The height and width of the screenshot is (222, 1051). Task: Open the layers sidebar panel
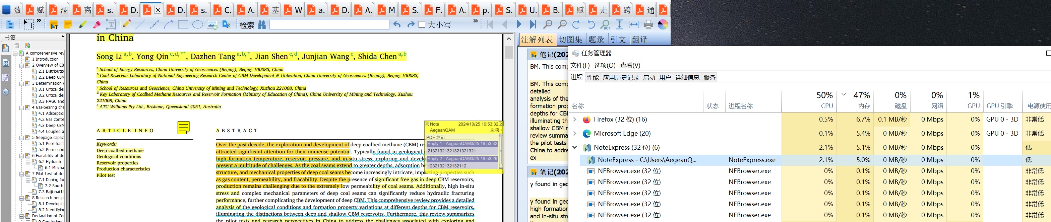6,92
